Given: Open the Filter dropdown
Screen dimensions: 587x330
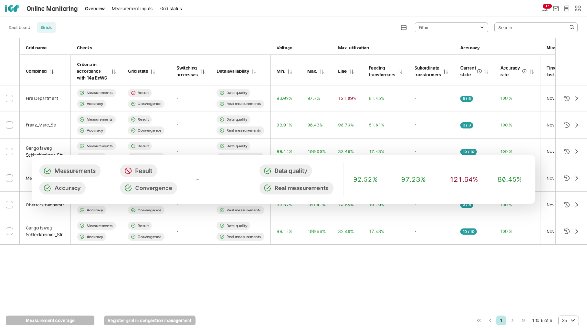Looking at the screenshot, I should pyautogui.click(x=451, y=27).
